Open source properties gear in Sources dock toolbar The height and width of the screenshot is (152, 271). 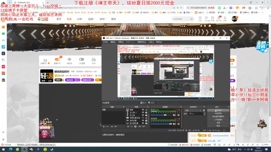point(135,127)
